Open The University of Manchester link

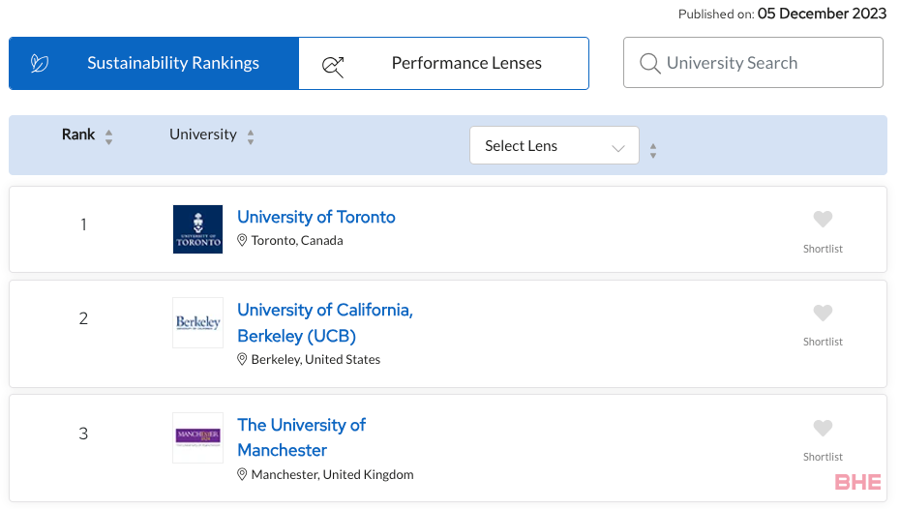pyautogui.click(x=302, y=437)
